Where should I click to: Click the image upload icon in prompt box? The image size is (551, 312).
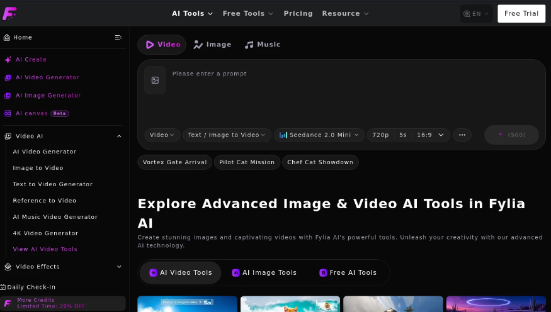[155, 80]
